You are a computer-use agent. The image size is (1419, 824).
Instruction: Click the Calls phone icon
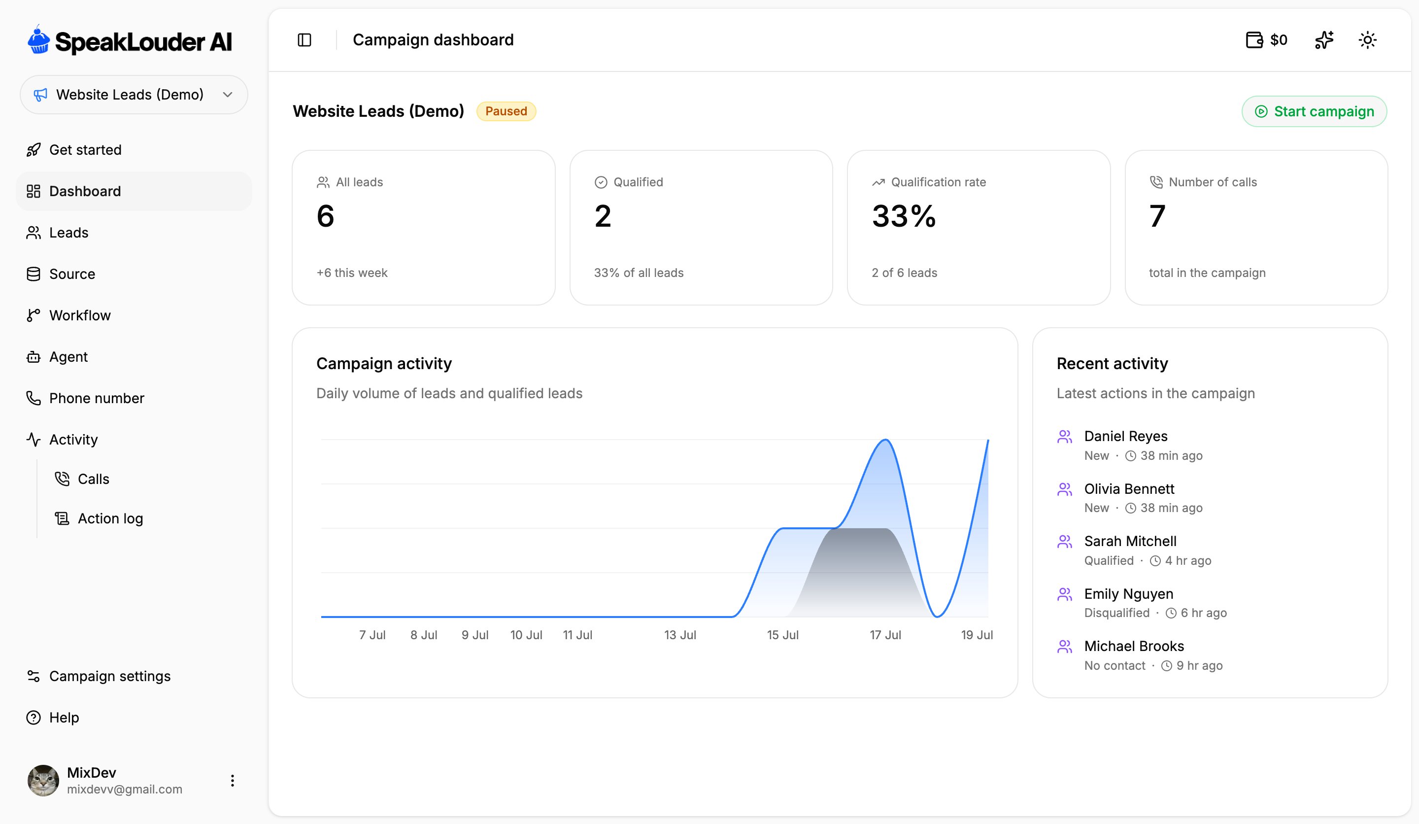click(x=62, y=479)
